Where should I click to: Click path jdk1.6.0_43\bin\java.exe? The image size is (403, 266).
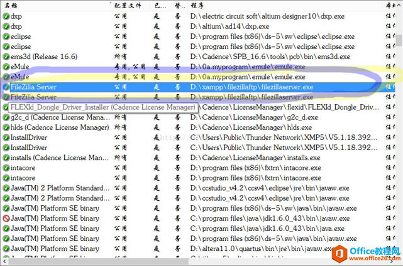267,228
